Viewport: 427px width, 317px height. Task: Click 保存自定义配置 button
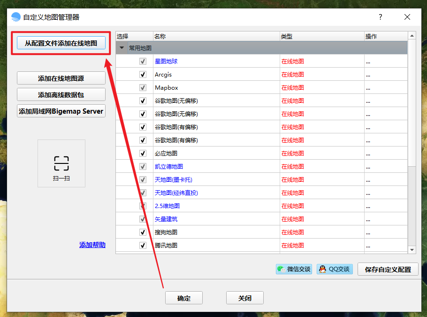click(x=388, y=269)
